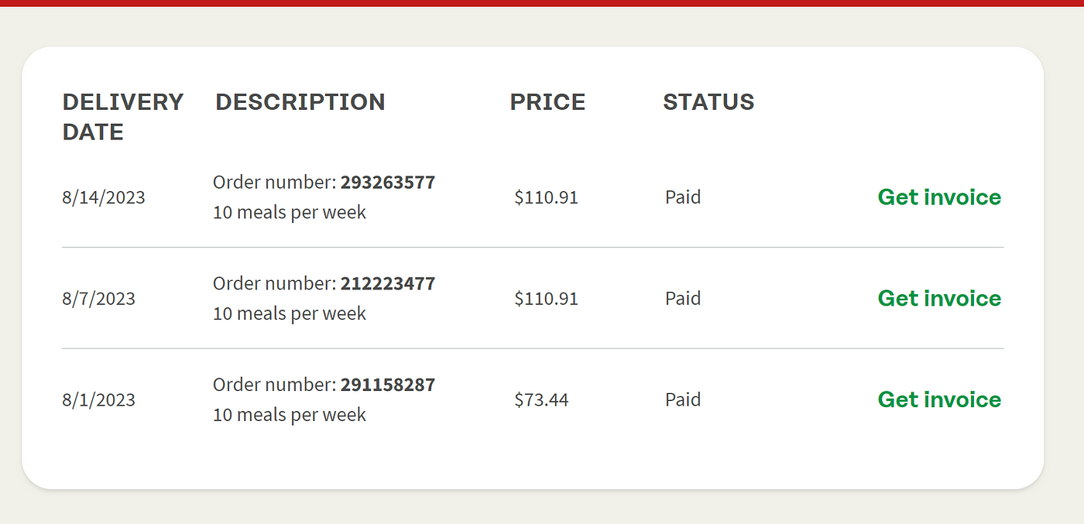Screen dimensions: 1084x524
Task: Click the $110.91 price for 8/14/2023
Action: coord(547,197)
